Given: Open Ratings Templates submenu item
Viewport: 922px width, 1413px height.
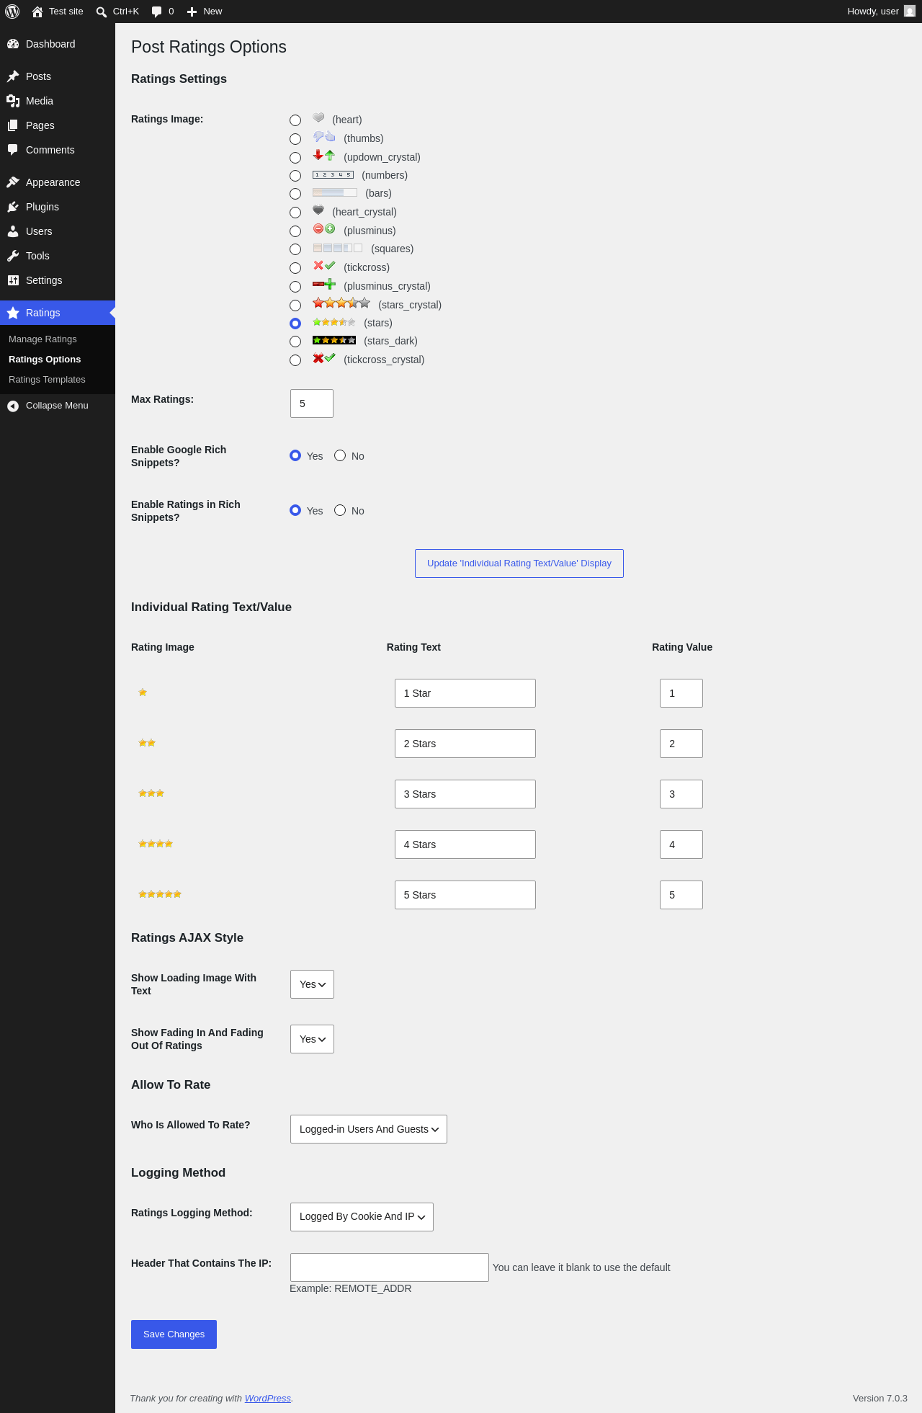Looking at the screenshot, I should pyautogui.click(x=47, y=380).
